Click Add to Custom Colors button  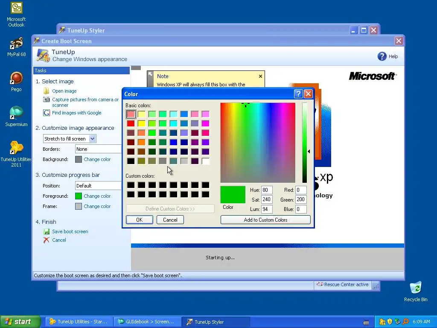[x=265, y=220]
